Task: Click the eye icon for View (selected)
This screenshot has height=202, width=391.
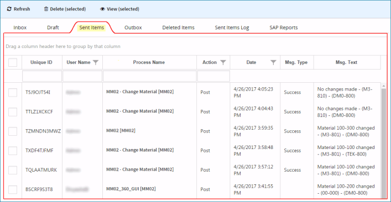Action: (x=102, y=9)
